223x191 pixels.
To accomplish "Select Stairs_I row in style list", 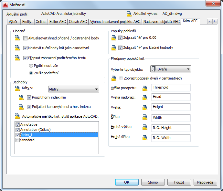I will (x=59, y=135).
